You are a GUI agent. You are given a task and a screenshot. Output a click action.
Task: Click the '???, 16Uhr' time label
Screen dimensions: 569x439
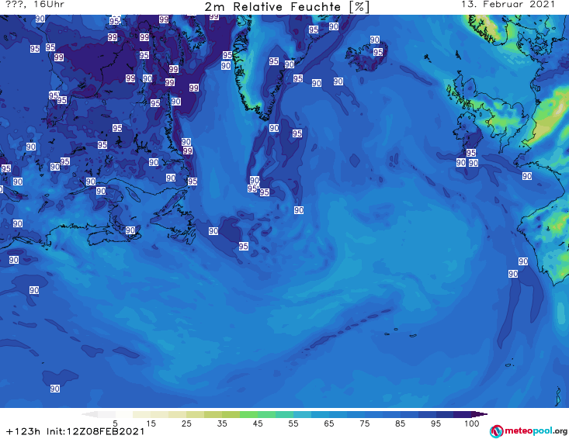tap(35, 5)
